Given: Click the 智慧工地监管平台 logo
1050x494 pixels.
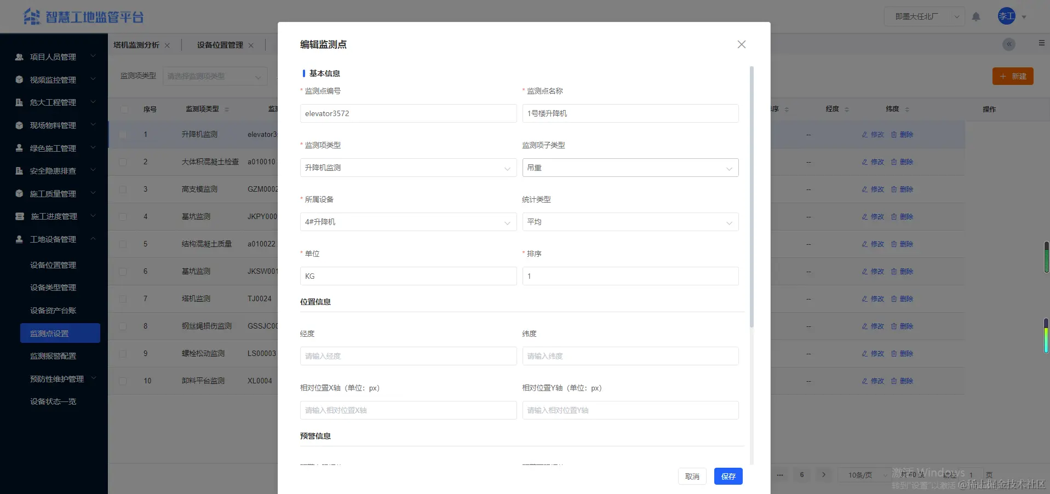Looking at the screenshot, I should [82, 16].
